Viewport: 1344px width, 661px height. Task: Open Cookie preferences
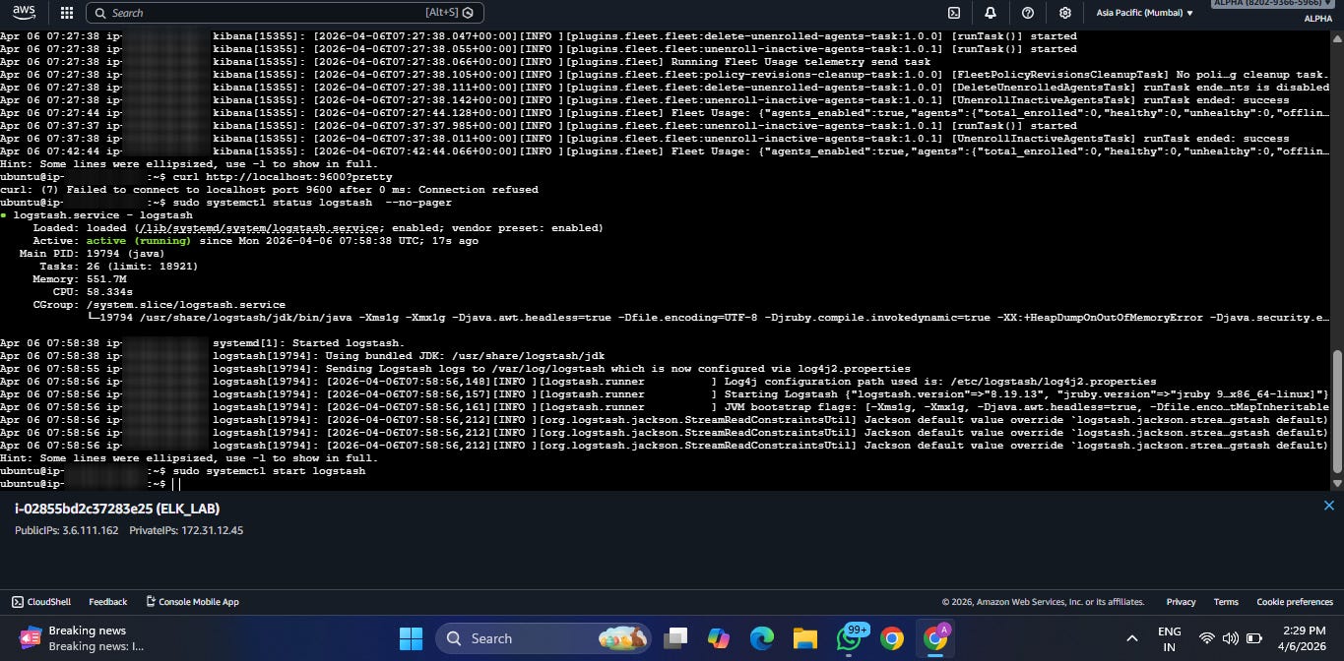pos(1295,602)
